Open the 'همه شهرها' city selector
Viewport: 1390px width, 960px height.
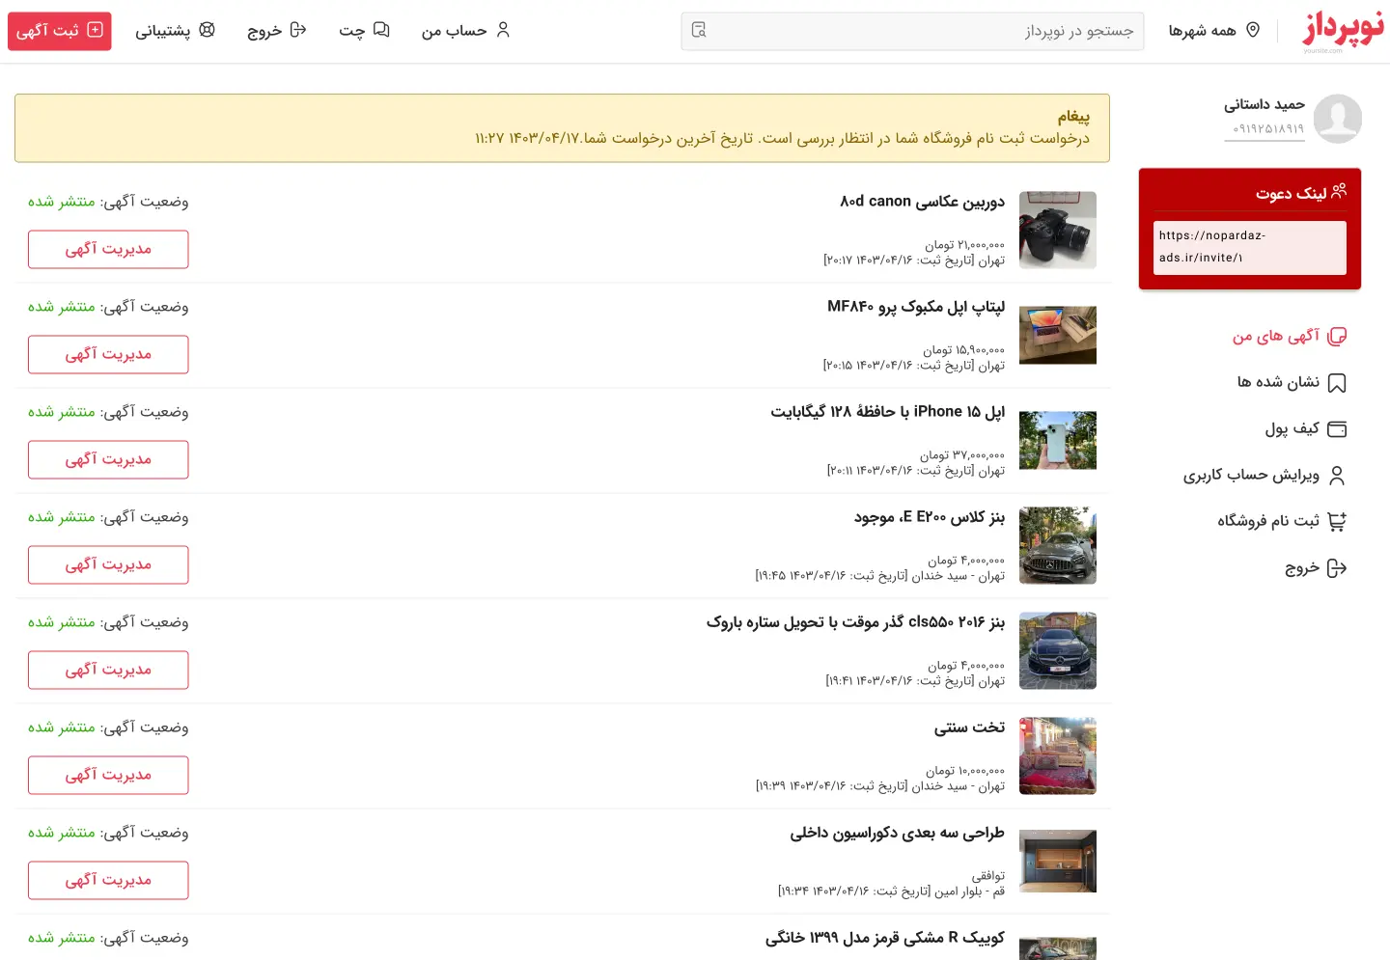pos(1213,31)
